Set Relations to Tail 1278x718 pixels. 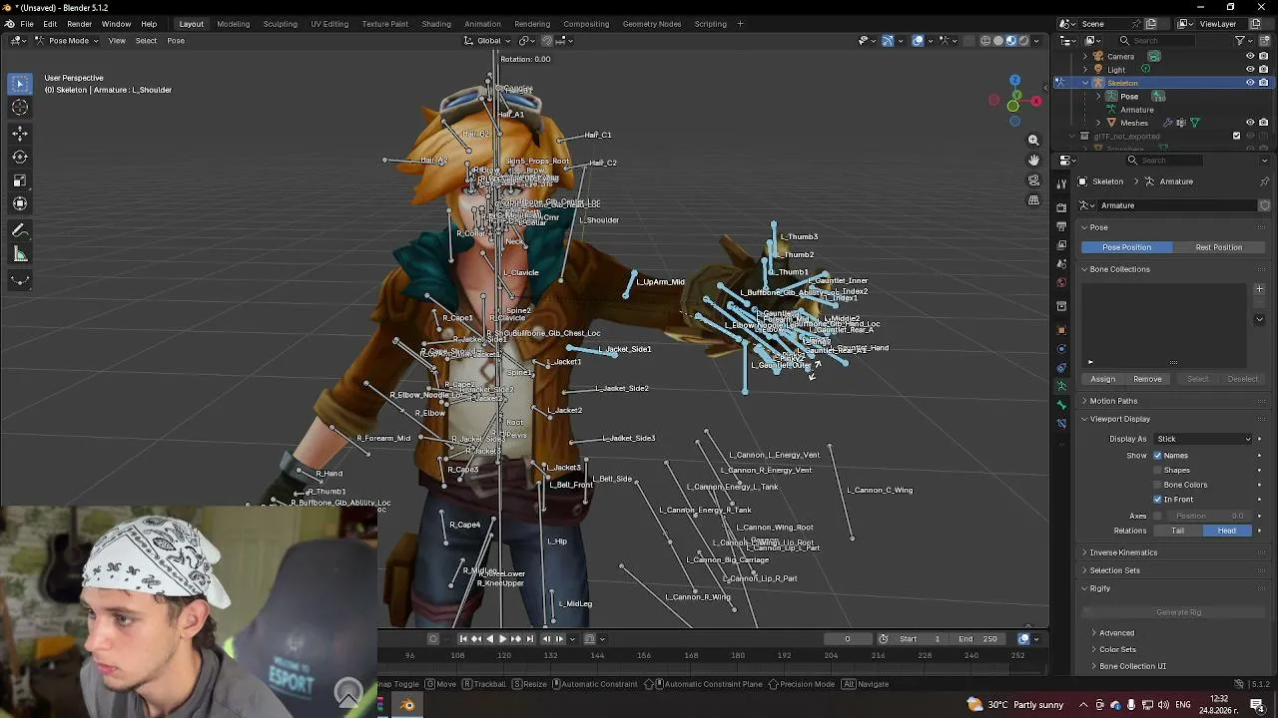(1177, 532)
